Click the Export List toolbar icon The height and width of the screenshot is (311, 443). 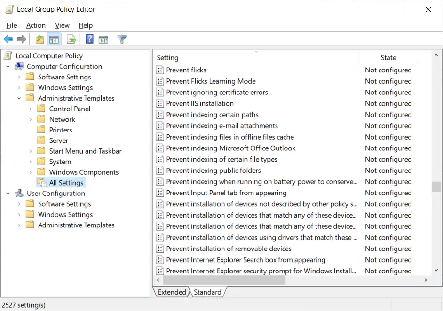[x=71, y=39]
